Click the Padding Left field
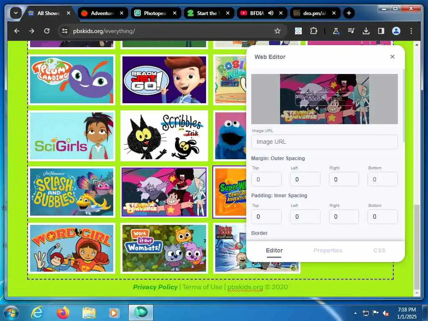Image resolution: width=428 pixels, height=321 pixels. click(x=305, y=217)
